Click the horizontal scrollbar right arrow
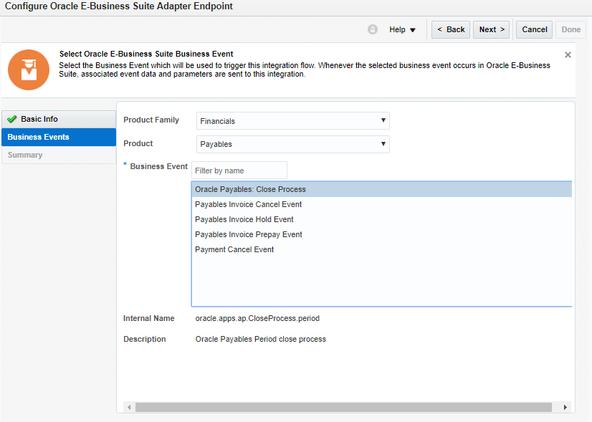The height and width of the screenshot is (422, 592). click(565, 408)
